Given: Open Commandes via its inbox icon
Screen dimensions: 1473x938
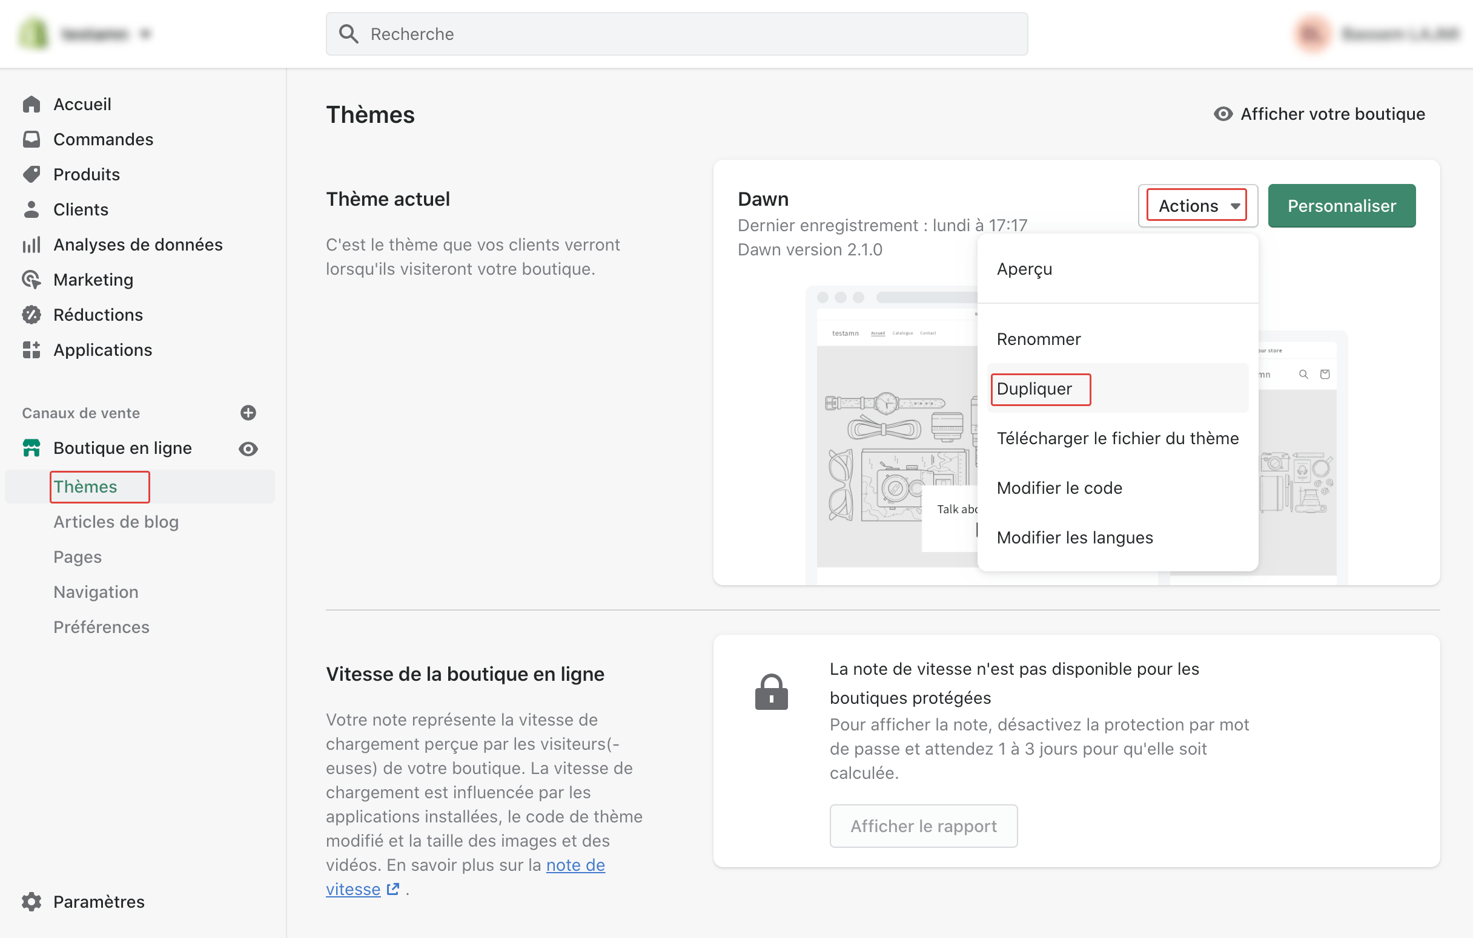Looking at the screenshot, I should pos(31,139).
